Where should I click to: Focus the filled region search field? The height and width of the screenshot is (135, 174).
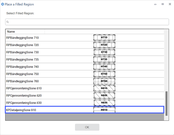coord(87,22)
